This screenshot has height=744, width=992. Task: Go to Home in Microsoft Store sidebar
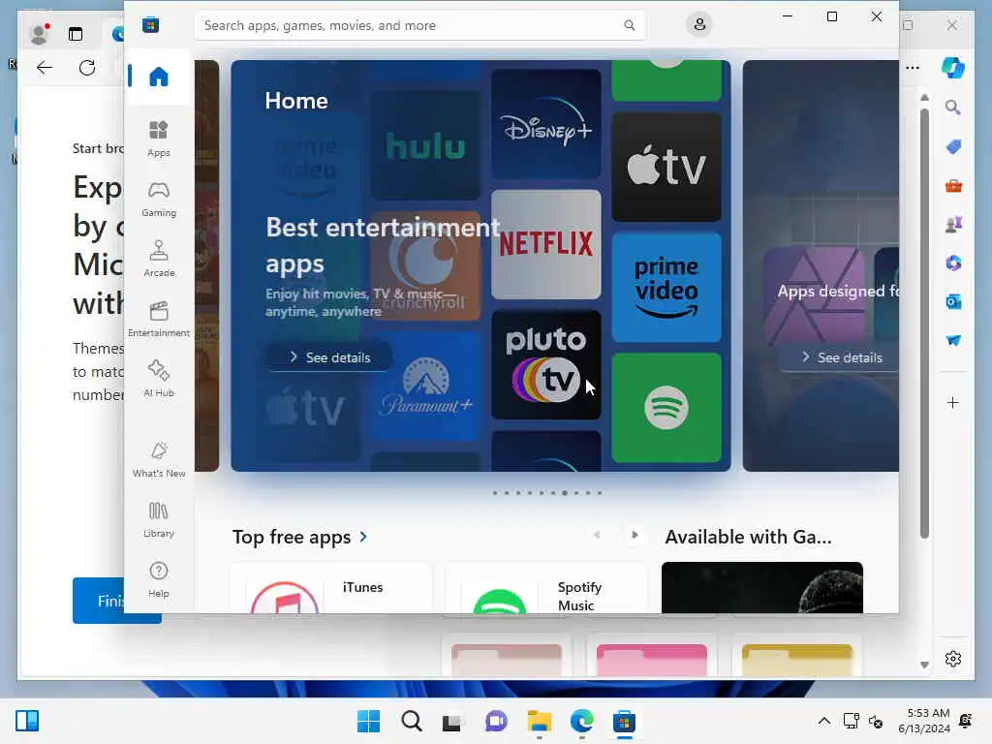point(158,77)
